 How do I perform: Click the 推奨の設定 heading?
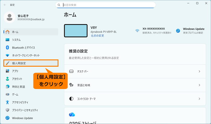tap(78, 51)
